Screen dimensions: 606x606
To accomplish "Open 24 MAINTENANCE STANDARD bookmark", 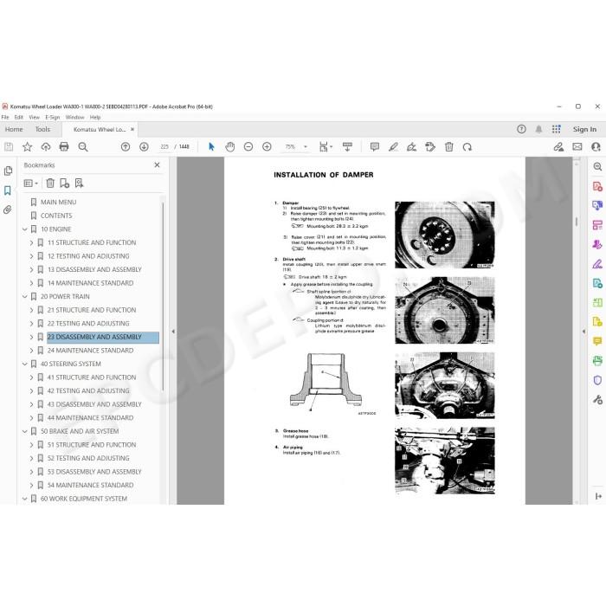I will coord(90,351).
